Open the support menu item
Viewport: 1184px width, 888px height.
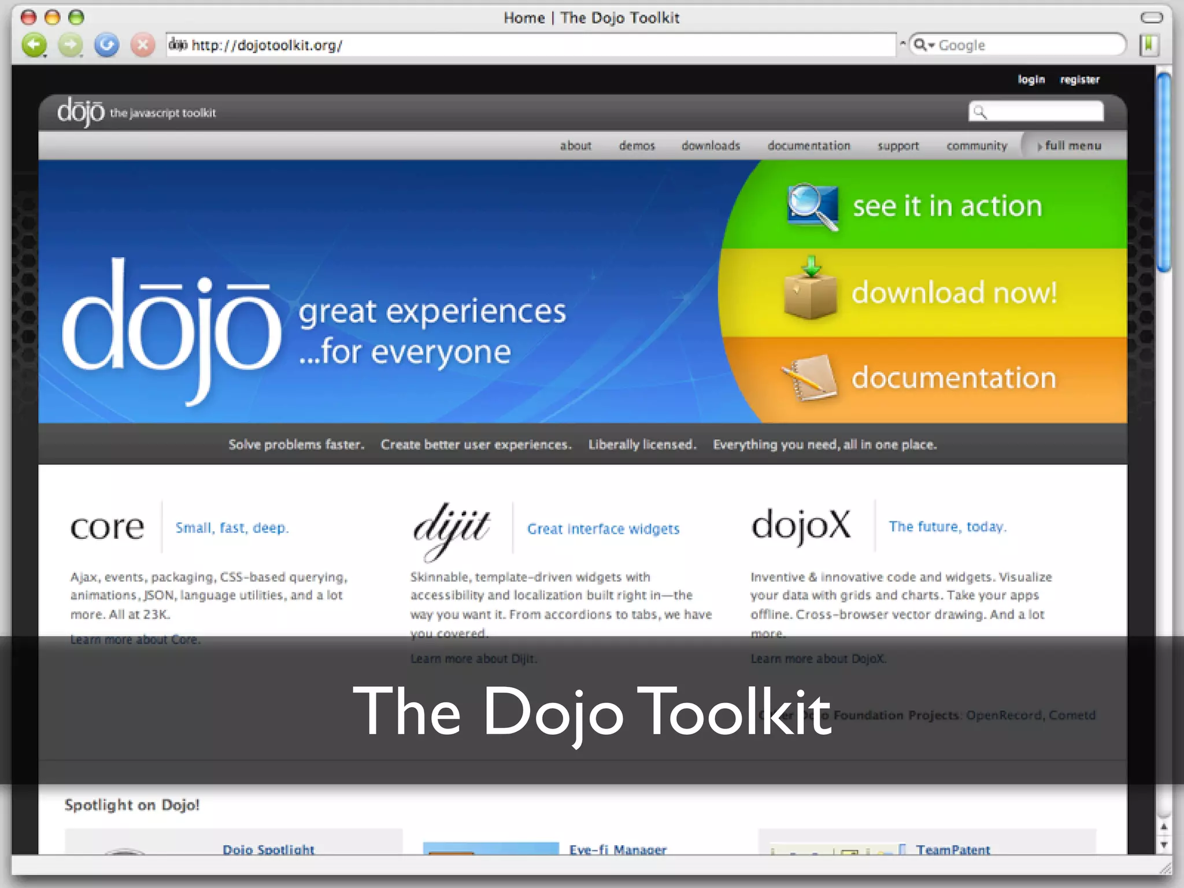tap(898, 146)
